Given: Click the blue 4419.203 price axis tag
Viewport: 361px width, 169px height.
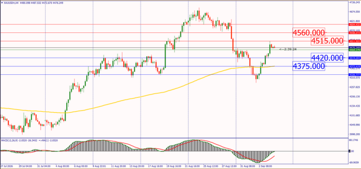Looking at the screenshot, I should coord(355,58).
